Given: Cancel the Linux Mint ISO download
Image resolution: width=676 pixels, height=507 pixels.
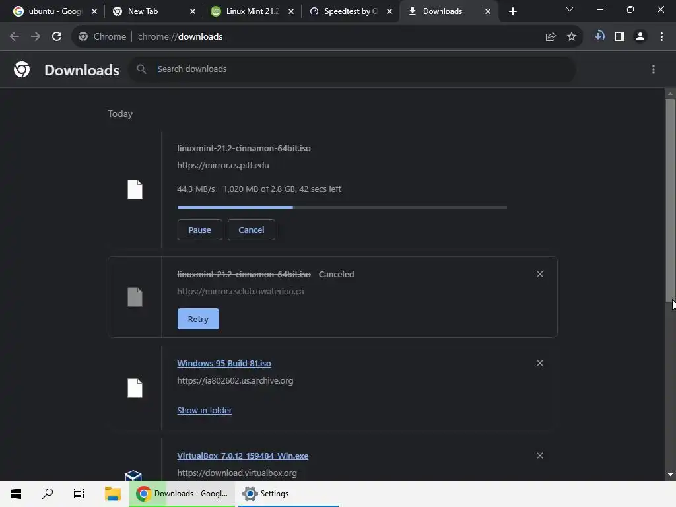Looking at the screenshot, I should coord(252,230).
